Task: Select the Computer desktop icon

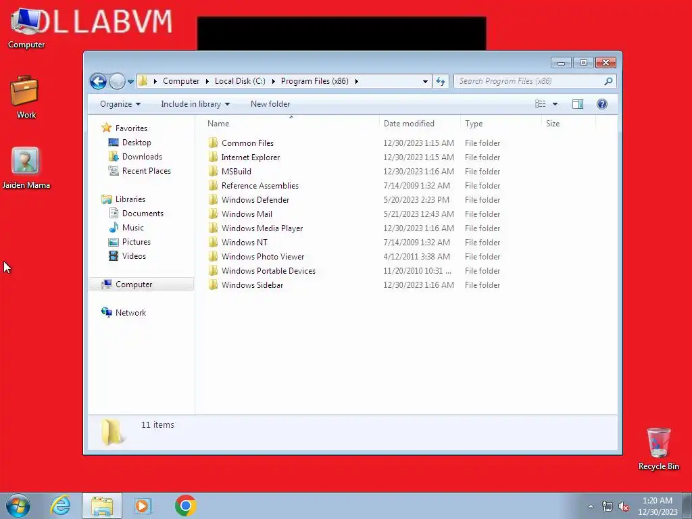Action: point(26,27)
